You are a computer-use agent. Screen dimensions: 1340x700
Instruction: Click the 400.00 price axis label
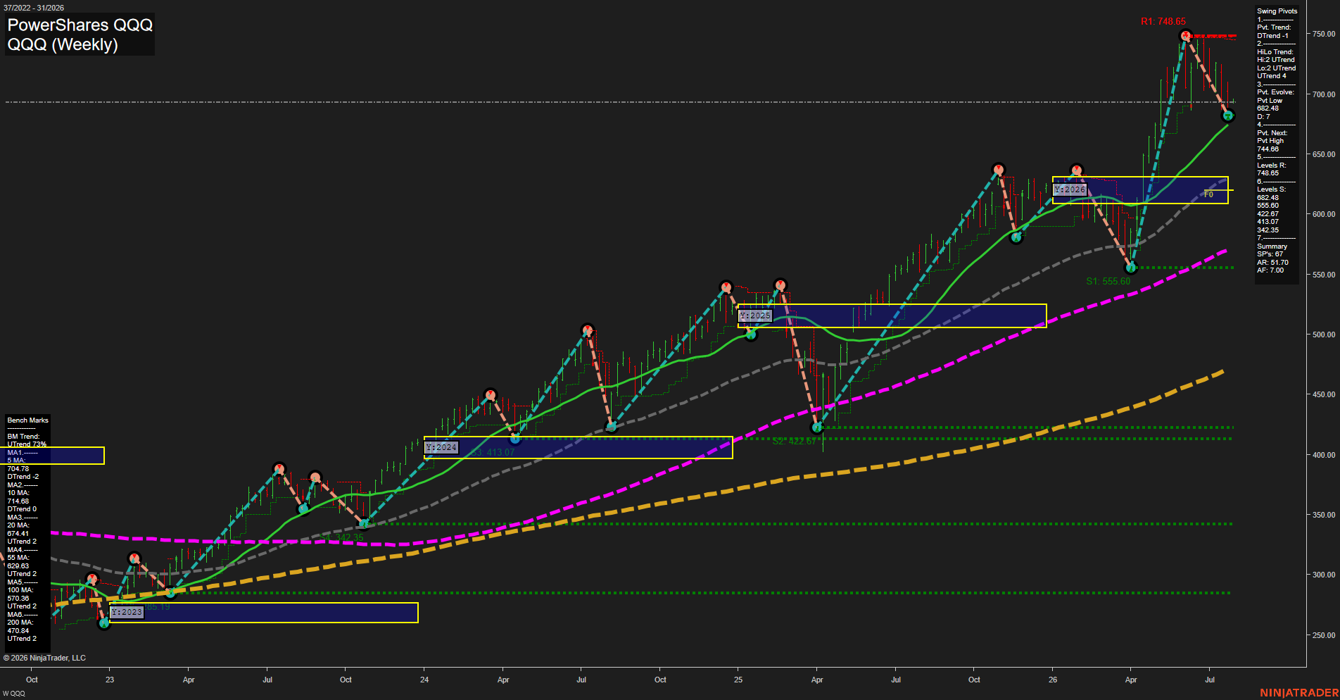pyautogui.click(x=1323, y=455)
